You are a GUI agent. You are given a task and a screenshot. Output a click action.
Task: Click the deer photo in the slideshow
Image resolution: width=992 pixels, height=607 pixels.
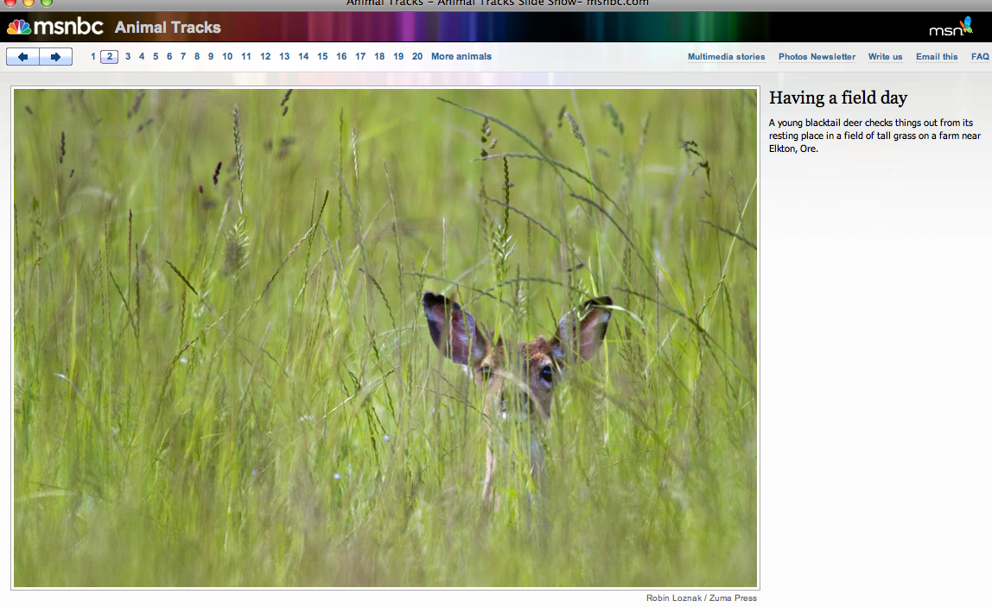385,338
